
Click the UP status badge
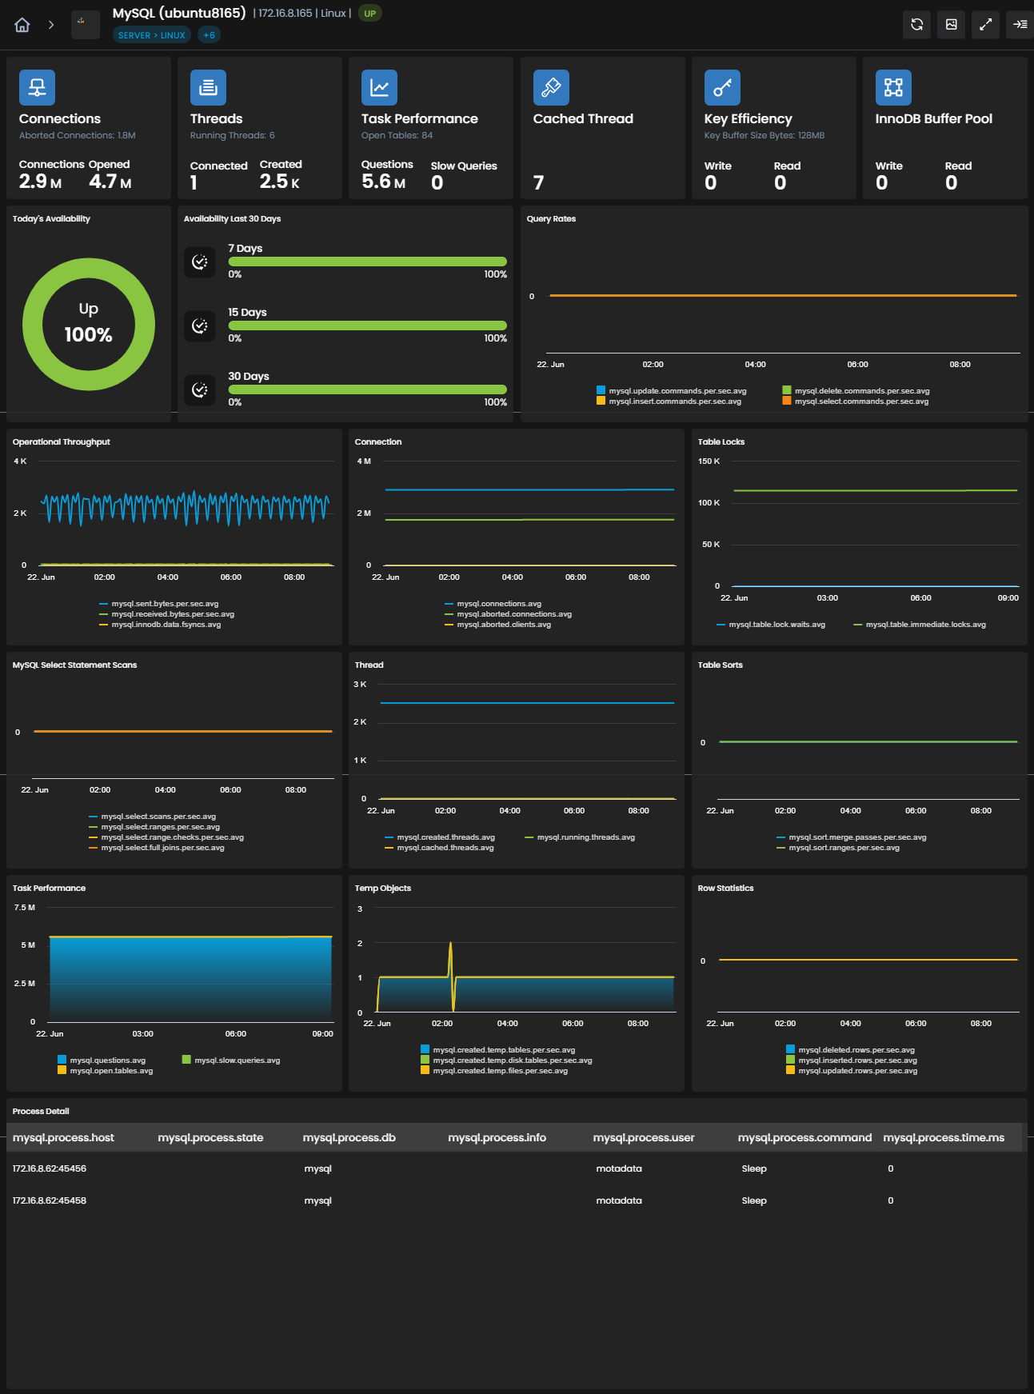point(369,14)
